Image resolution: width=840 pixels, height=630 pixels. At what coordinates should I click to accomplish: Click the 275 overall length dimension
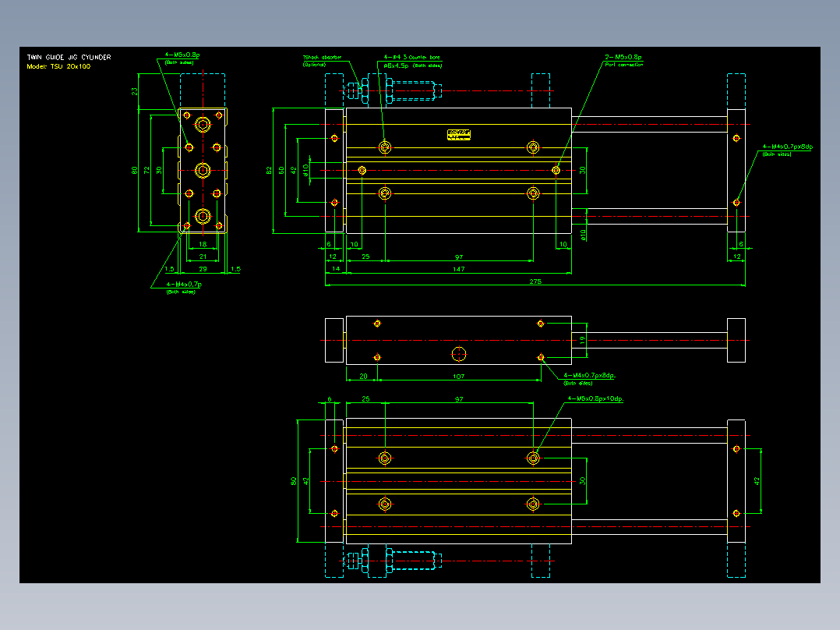coord(535,281)
